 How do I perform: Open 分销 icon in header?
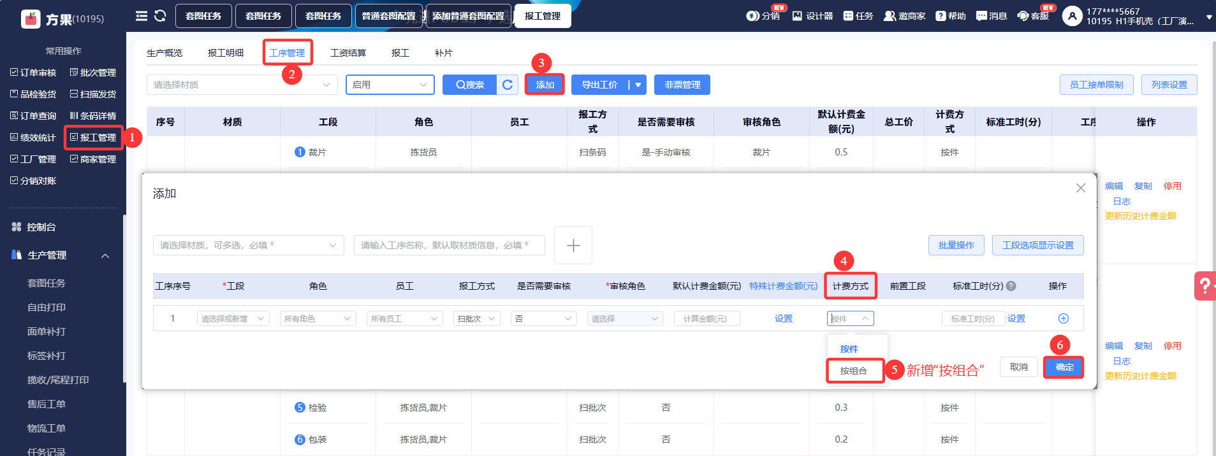click(752, 16)
